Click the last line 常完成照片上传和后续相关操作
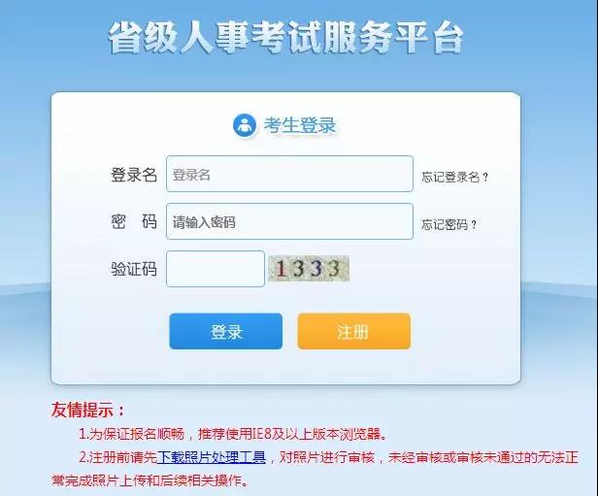This screenshot has height=496, width=598. point(149,480)
